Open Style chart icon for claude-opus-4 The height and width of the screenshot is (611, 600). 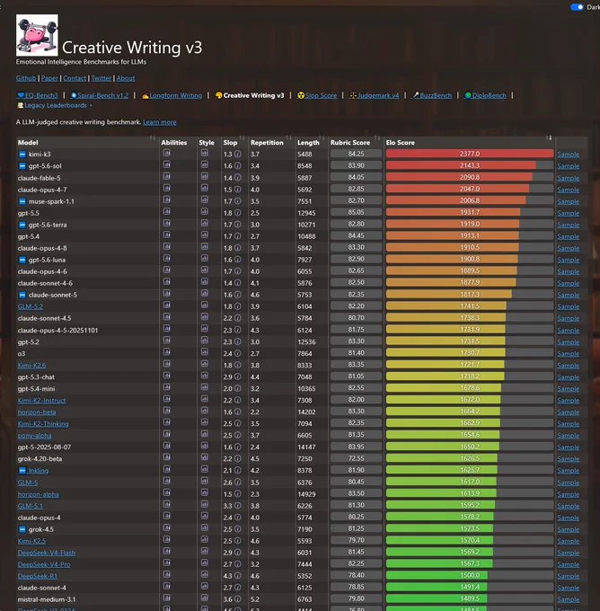[204, 517]
